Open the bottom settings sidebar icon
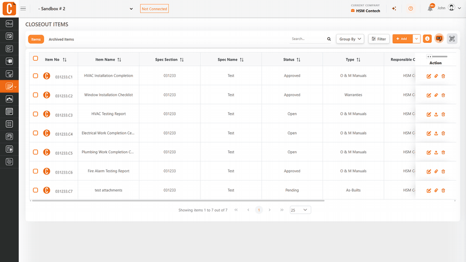Screen dimensions: 466x262 click(x=9, y=162)
